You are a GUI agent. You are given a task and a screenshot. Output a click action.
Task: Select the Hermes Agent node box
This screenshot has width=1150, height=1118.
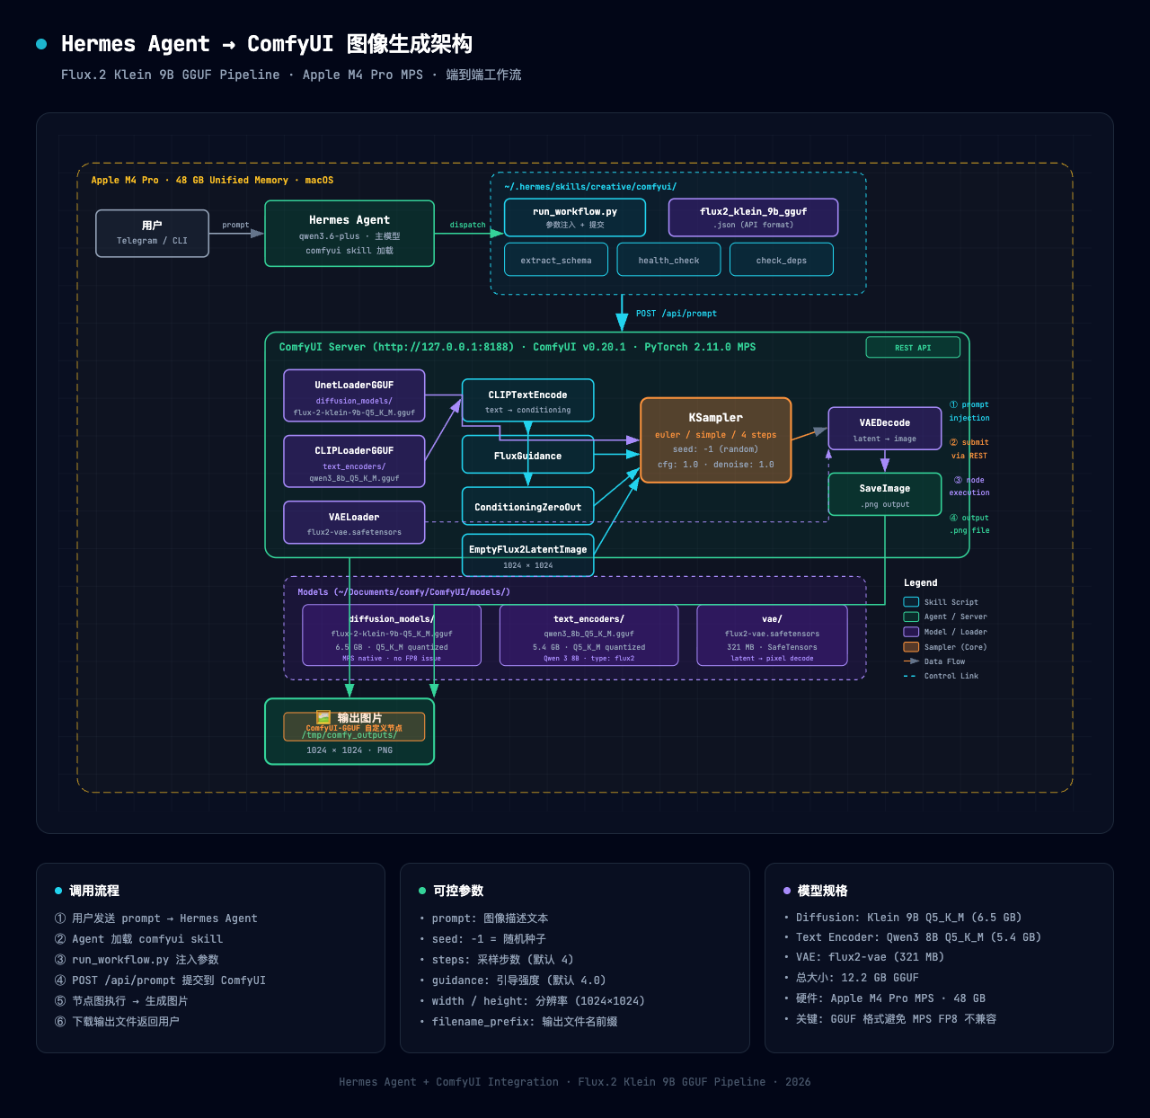[x=349, y=234]
